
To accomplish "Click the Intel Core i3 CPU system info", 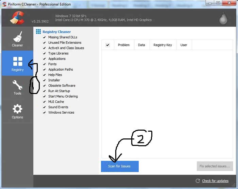I will click(x=103, y=20).
